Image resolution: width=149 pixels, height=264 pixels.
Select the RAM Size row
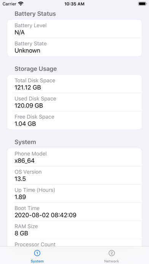point(74,230)
